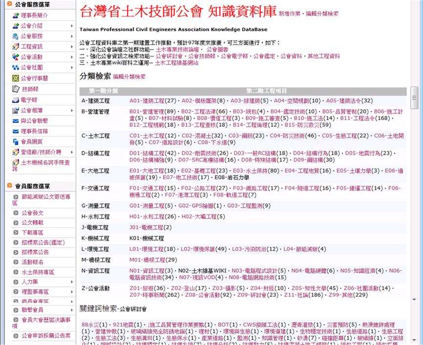Click the bullet icon beside 節能減碳公文寄送專區
423x345 pixels.
pos(16,197)
